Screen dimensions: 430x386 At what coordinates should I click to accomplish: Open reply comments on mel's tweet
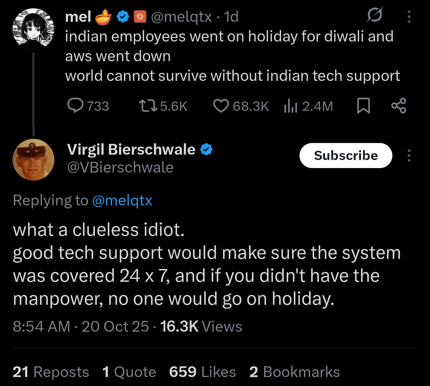(x=76, y=106)
